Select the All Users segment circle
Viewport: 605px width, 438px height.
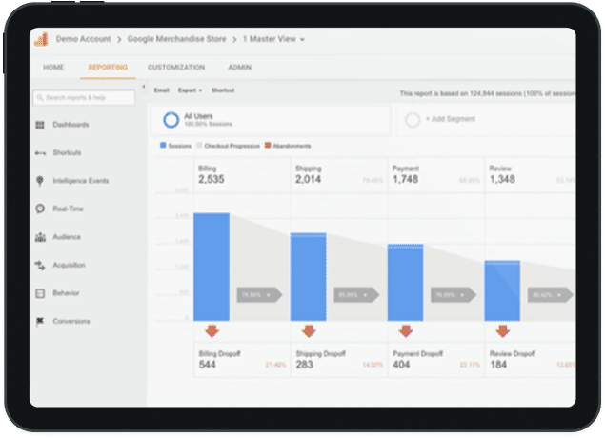coord(171,120)
